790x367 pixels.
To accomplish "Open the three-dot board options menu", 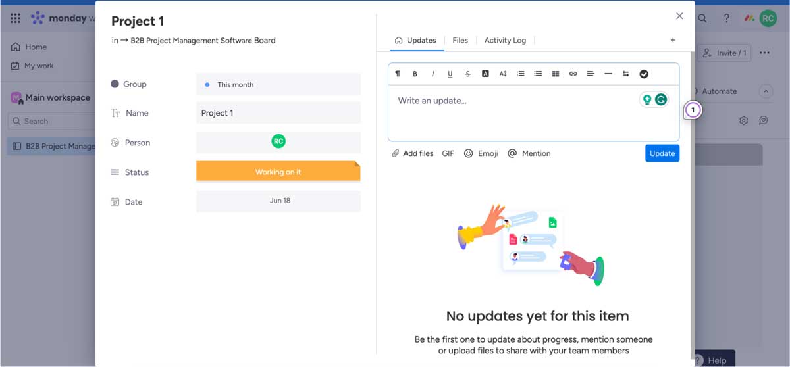I will point(764,53).
